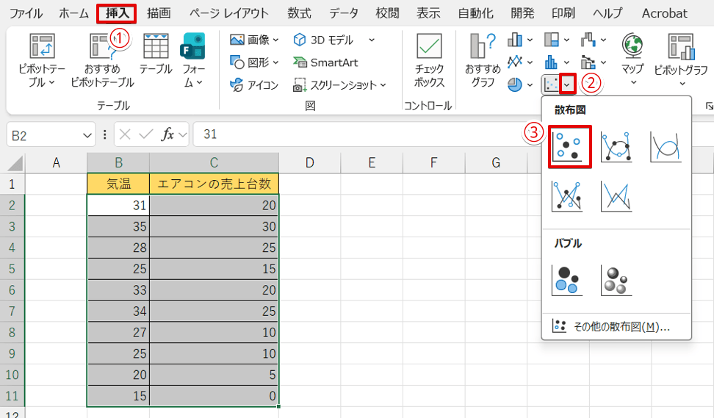Expand the pie chart dropdown arrow
The image size is (714, 418).
coord(530,84)
